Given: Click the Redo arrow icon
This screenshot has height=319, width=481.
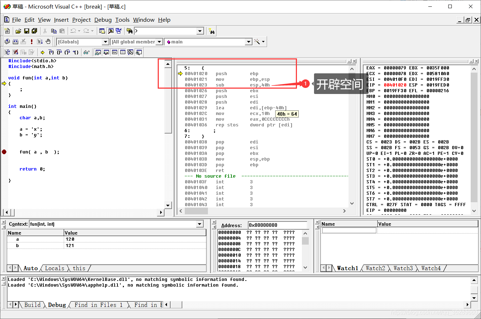Looking at the screenshot, I should point(86,31).
